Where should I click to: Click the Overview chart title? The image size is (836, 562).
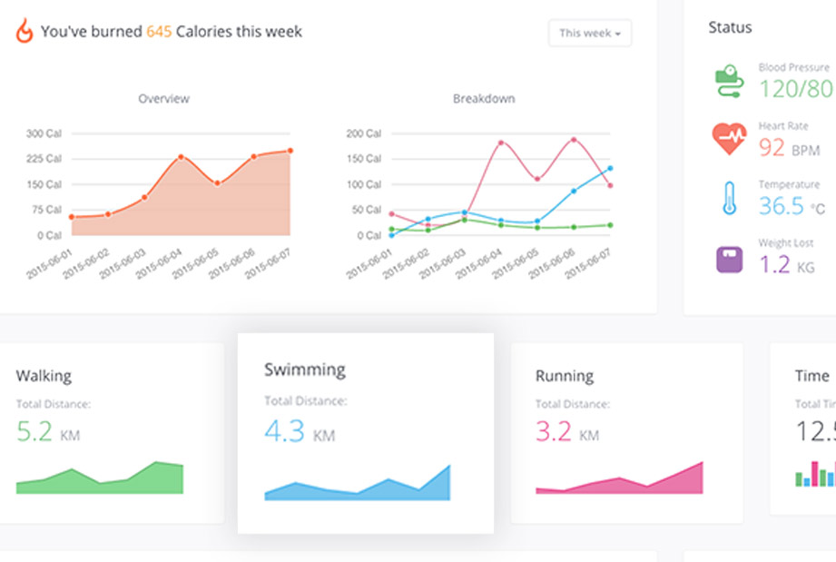click(x=163, y=99)
